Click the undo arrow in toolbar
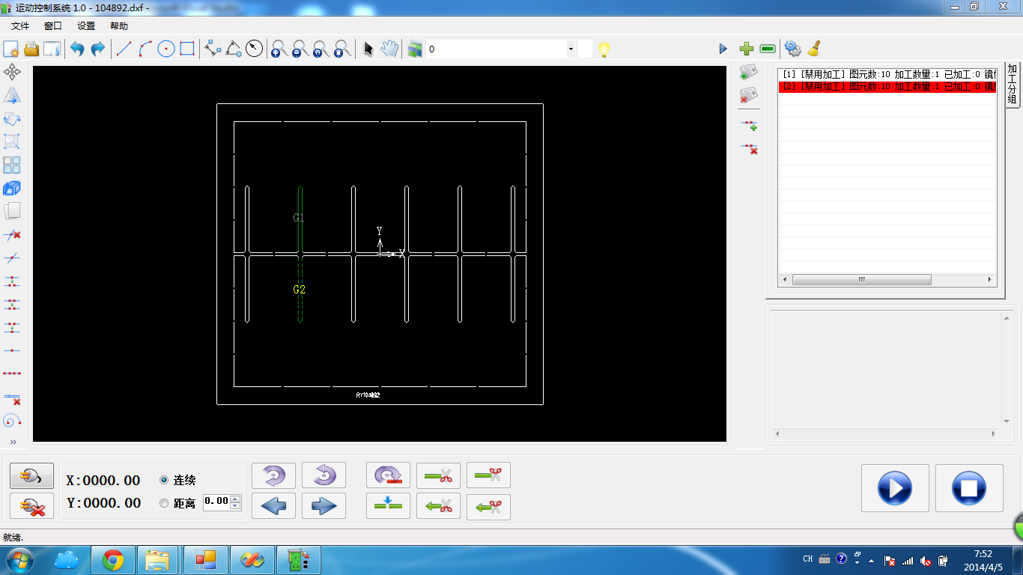 77,49
